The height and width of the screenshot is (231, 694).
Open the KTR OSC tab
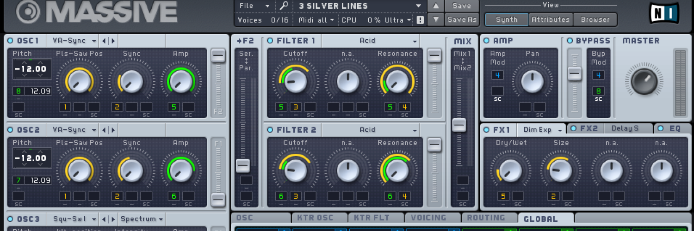(x=320, y=218)
